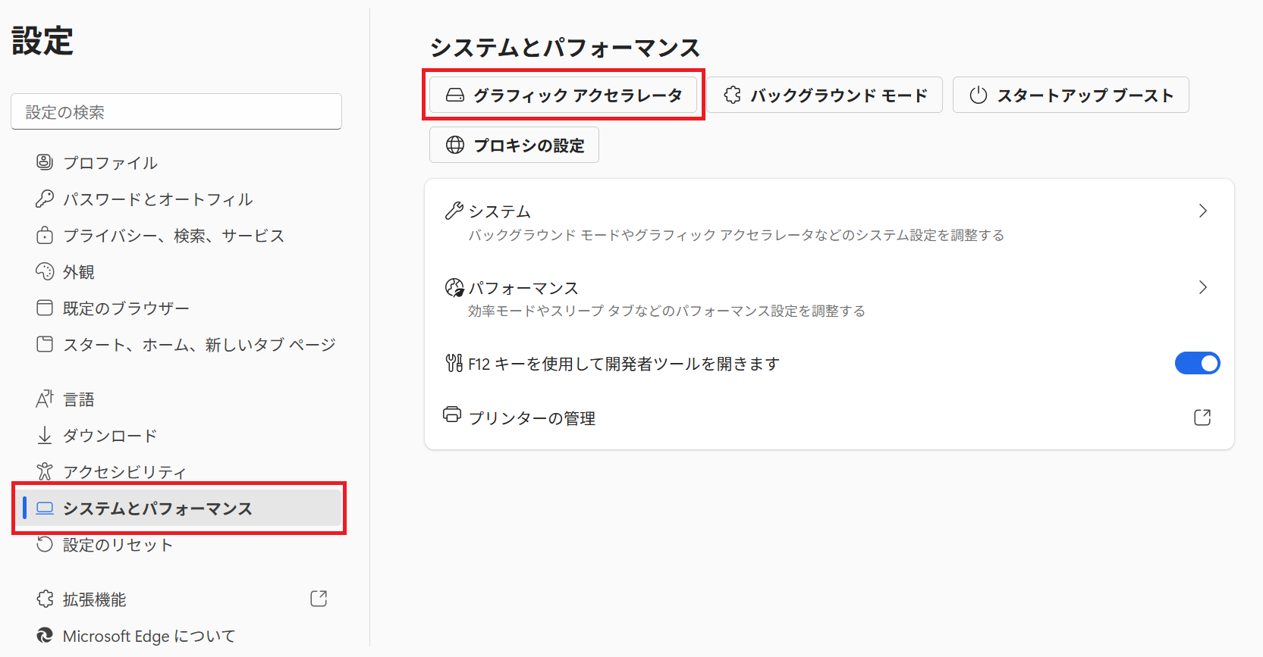The height and width of the screenshot is (657, 1263).
Task: Open printer management external link icon
Action: (x=1202, y=418)
